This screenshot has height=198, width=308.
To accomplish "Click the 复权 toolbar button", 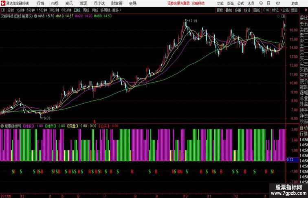I will pos(220,10).
